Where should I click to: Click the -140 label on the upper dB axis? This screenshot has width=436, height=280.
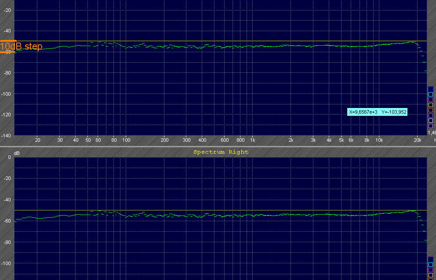coord(7,136)
